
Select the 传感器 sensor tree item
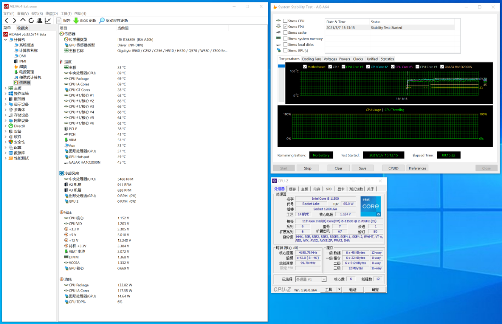point(22,82)
